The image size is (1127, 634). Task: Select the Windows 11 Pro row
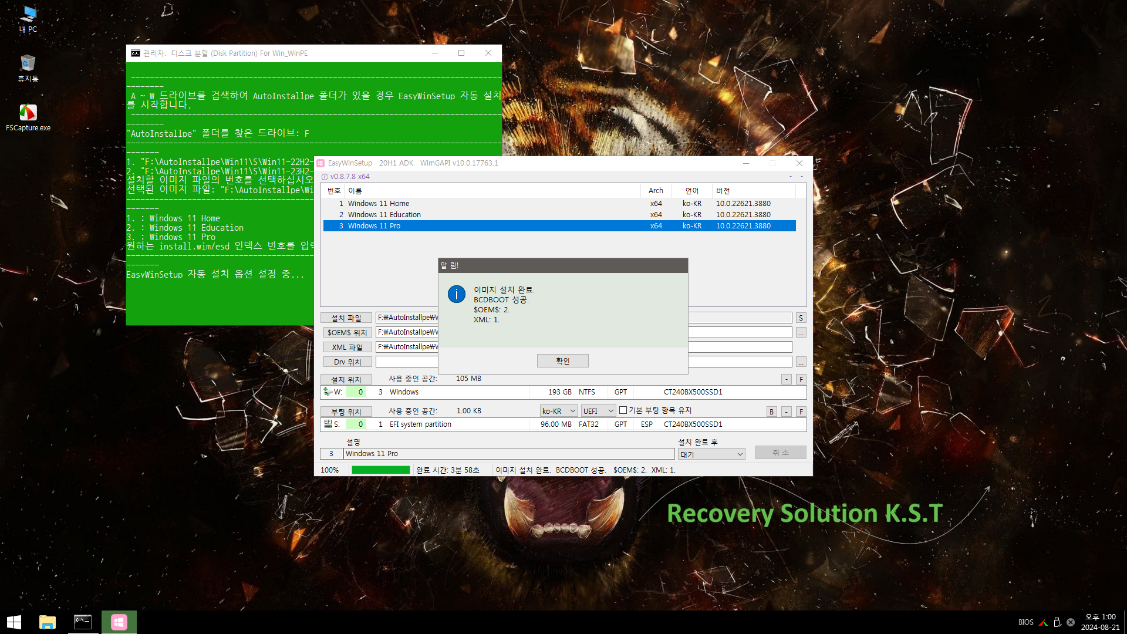559,226
